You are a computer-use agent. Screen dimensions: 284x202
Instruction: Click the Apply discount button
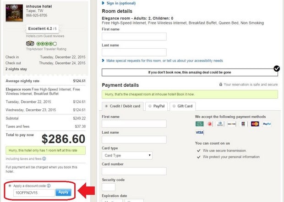(x=63, y=192)
